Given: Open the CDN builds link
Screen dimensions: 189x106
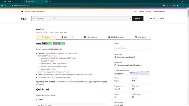Looking at the screenshot, I should [72, 58].
